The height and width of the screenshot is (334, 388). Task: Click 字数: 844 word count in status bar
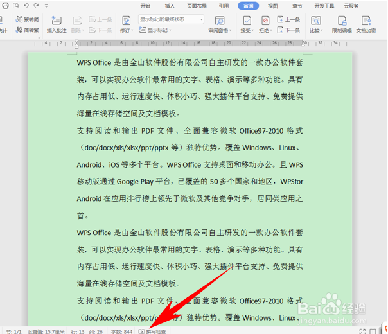click(x=121, y=331)
